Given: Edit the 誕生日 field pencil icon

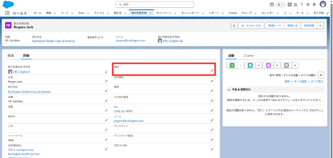Looking at the screenshot, I should [106, 120].
